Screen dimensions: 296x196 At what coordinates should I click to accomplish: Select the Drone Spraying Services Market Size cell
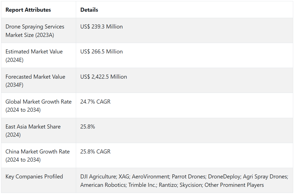(x=35, y=31)
